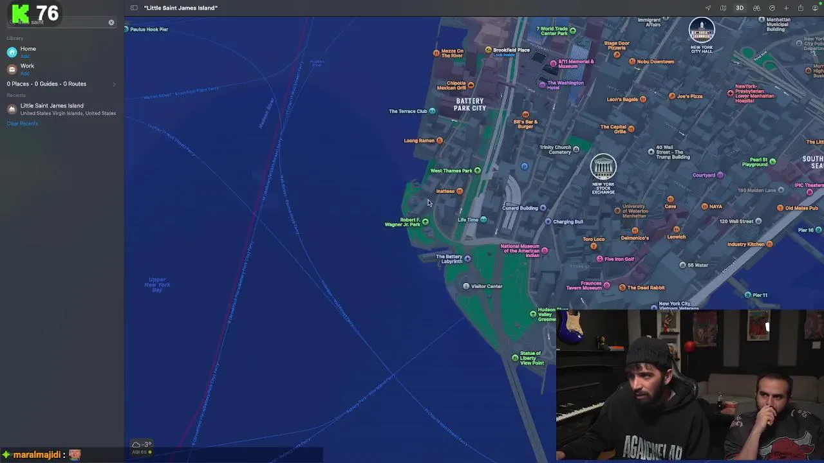
Task: Click the plus icon in the toolbar
Action: coord(786,8)
